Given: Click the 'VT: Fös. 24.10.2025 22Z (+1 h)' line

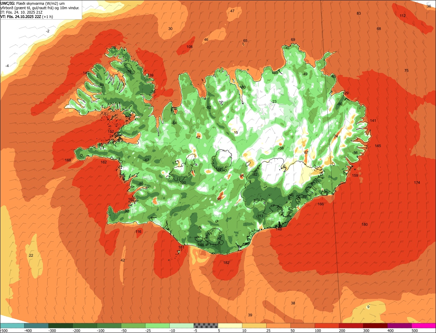Looking at the screenshot, I should point(26,16).
